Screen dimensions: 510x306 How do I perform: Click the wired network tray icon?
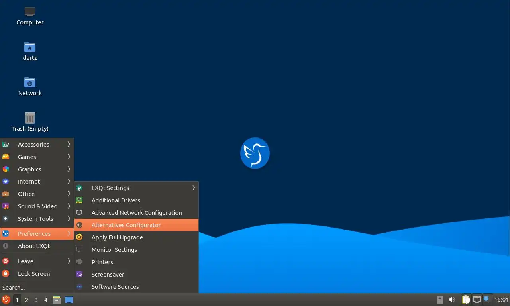pos(477,300)
